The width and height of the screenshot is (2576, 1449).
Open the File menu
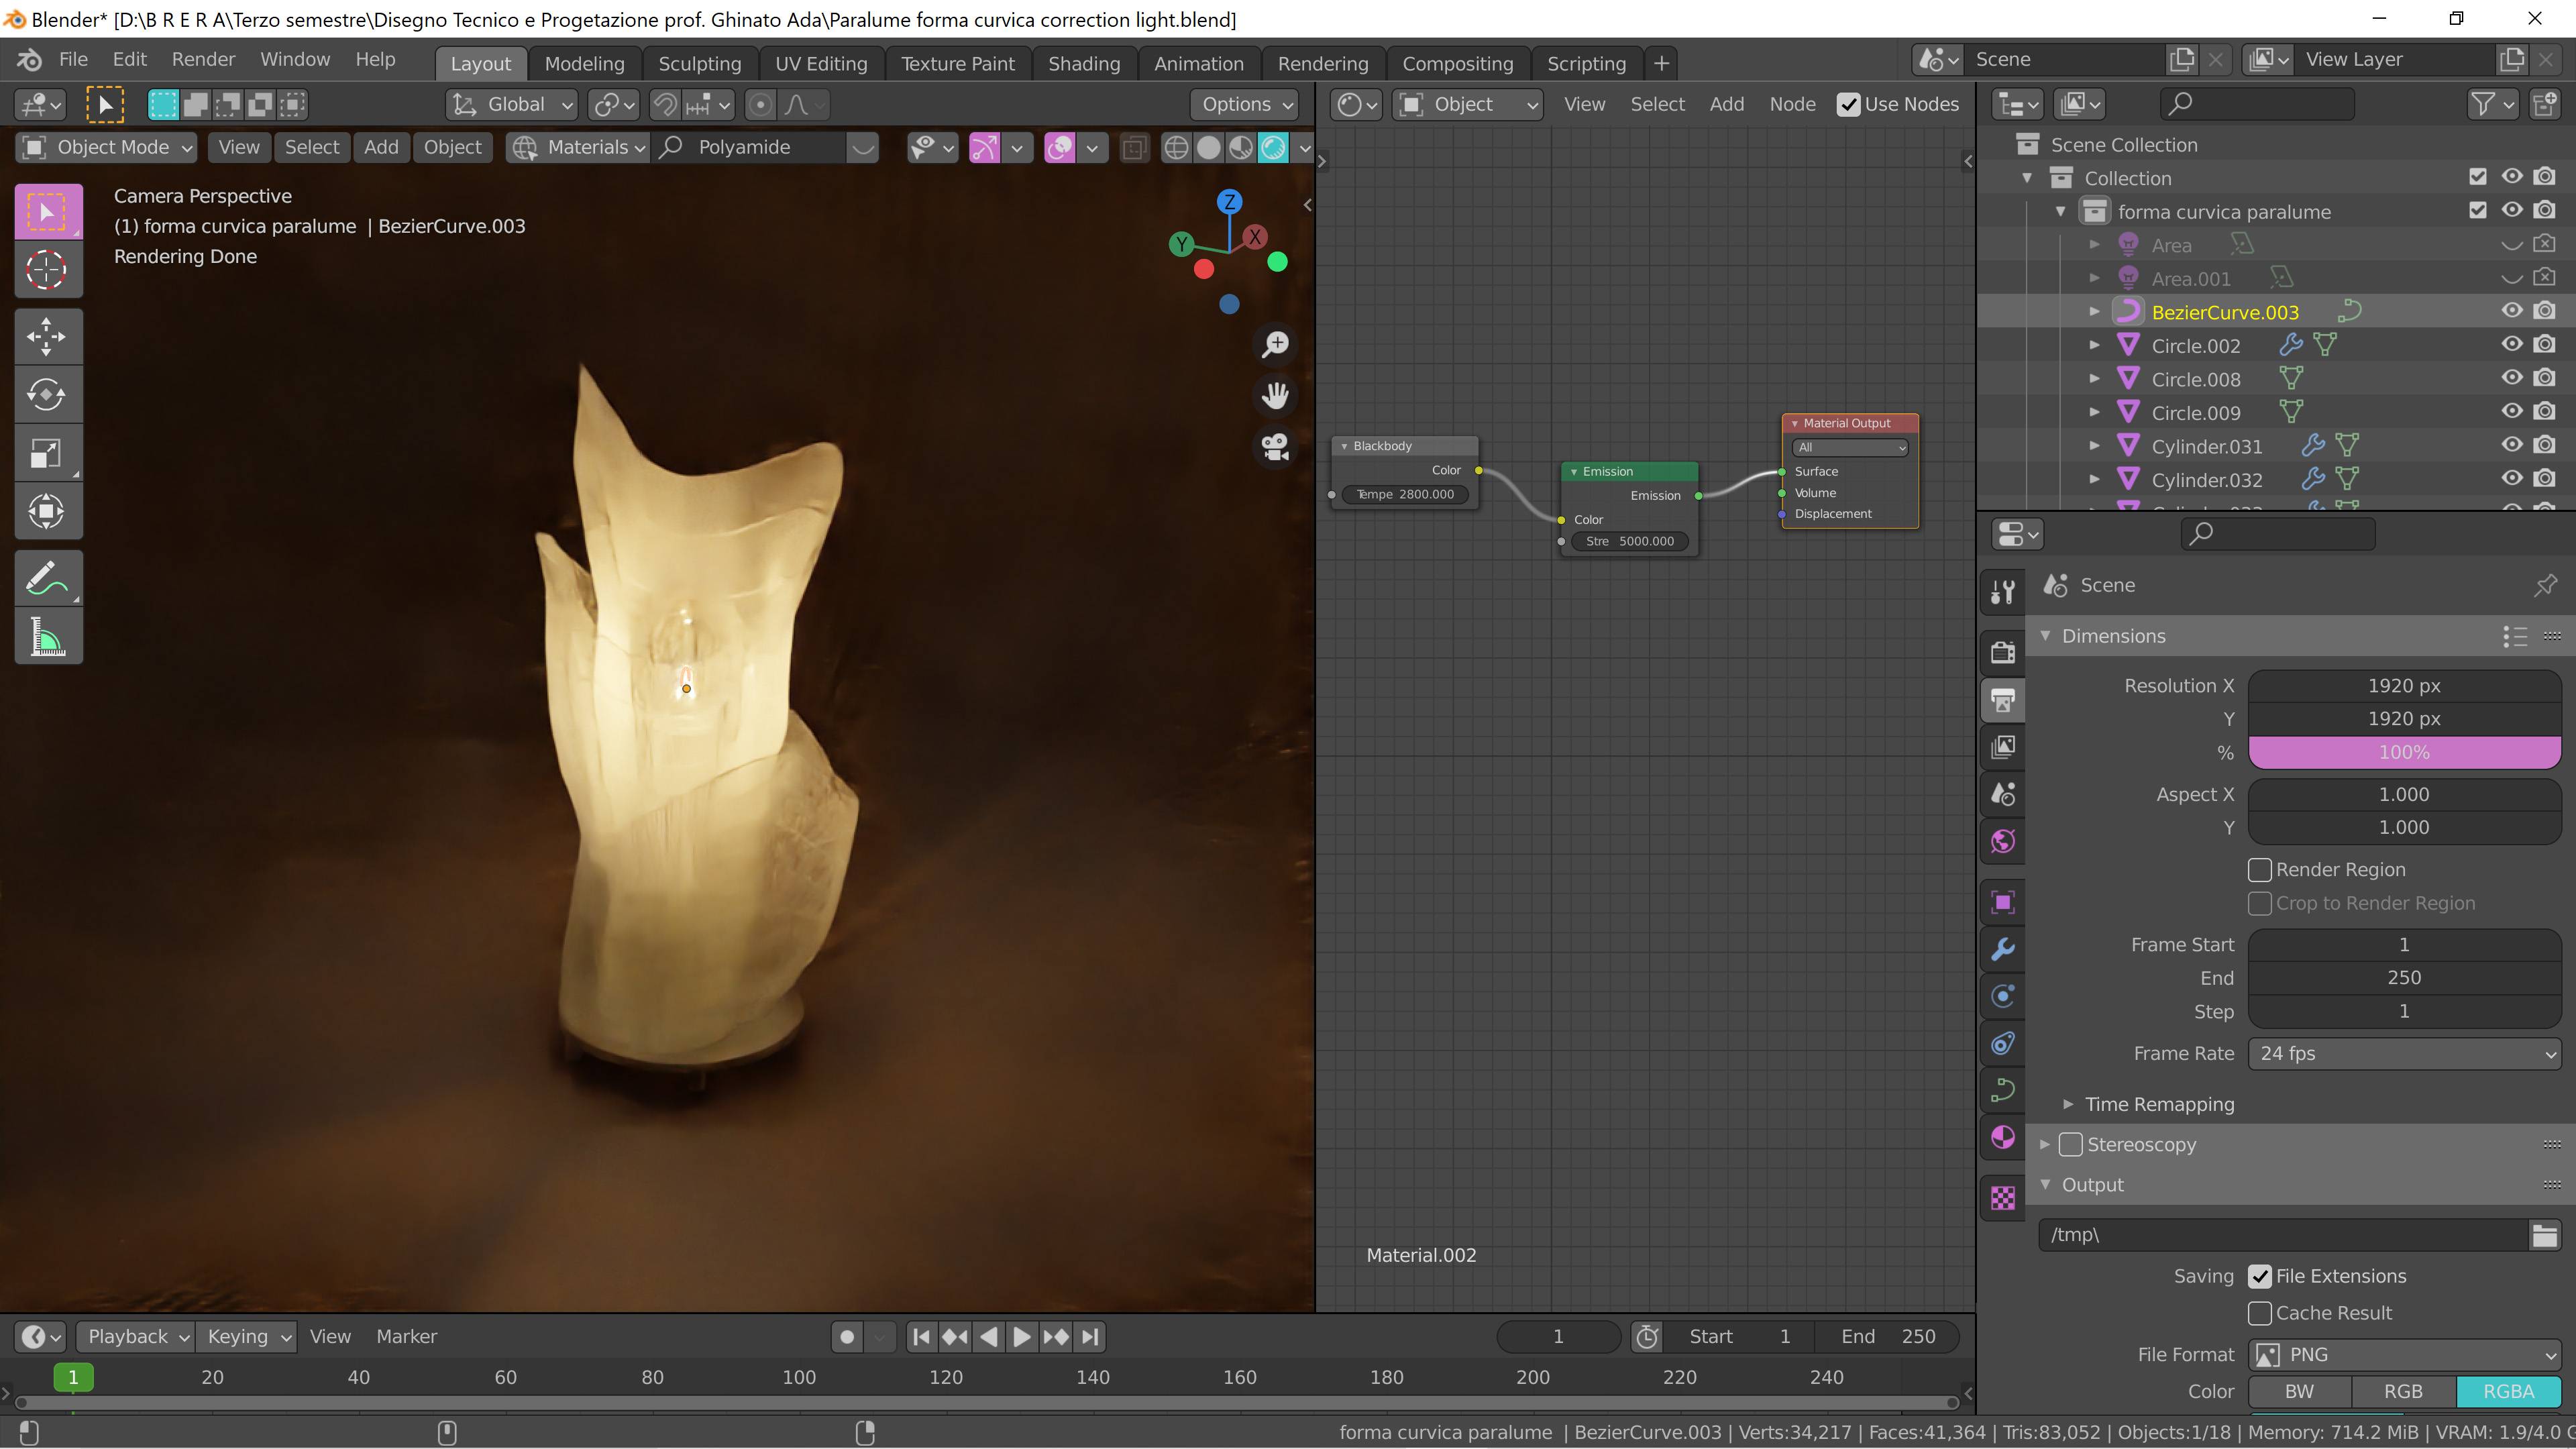(x=73, y=59)
